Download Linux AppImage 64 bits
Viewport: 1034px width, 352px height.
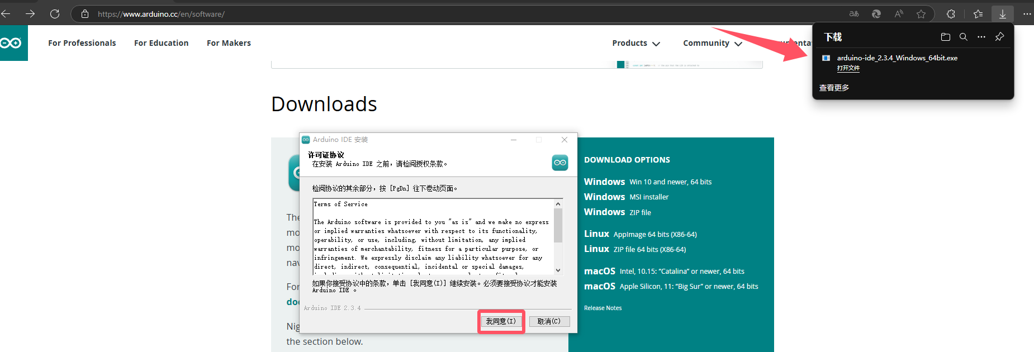click(x=641, y=234)
